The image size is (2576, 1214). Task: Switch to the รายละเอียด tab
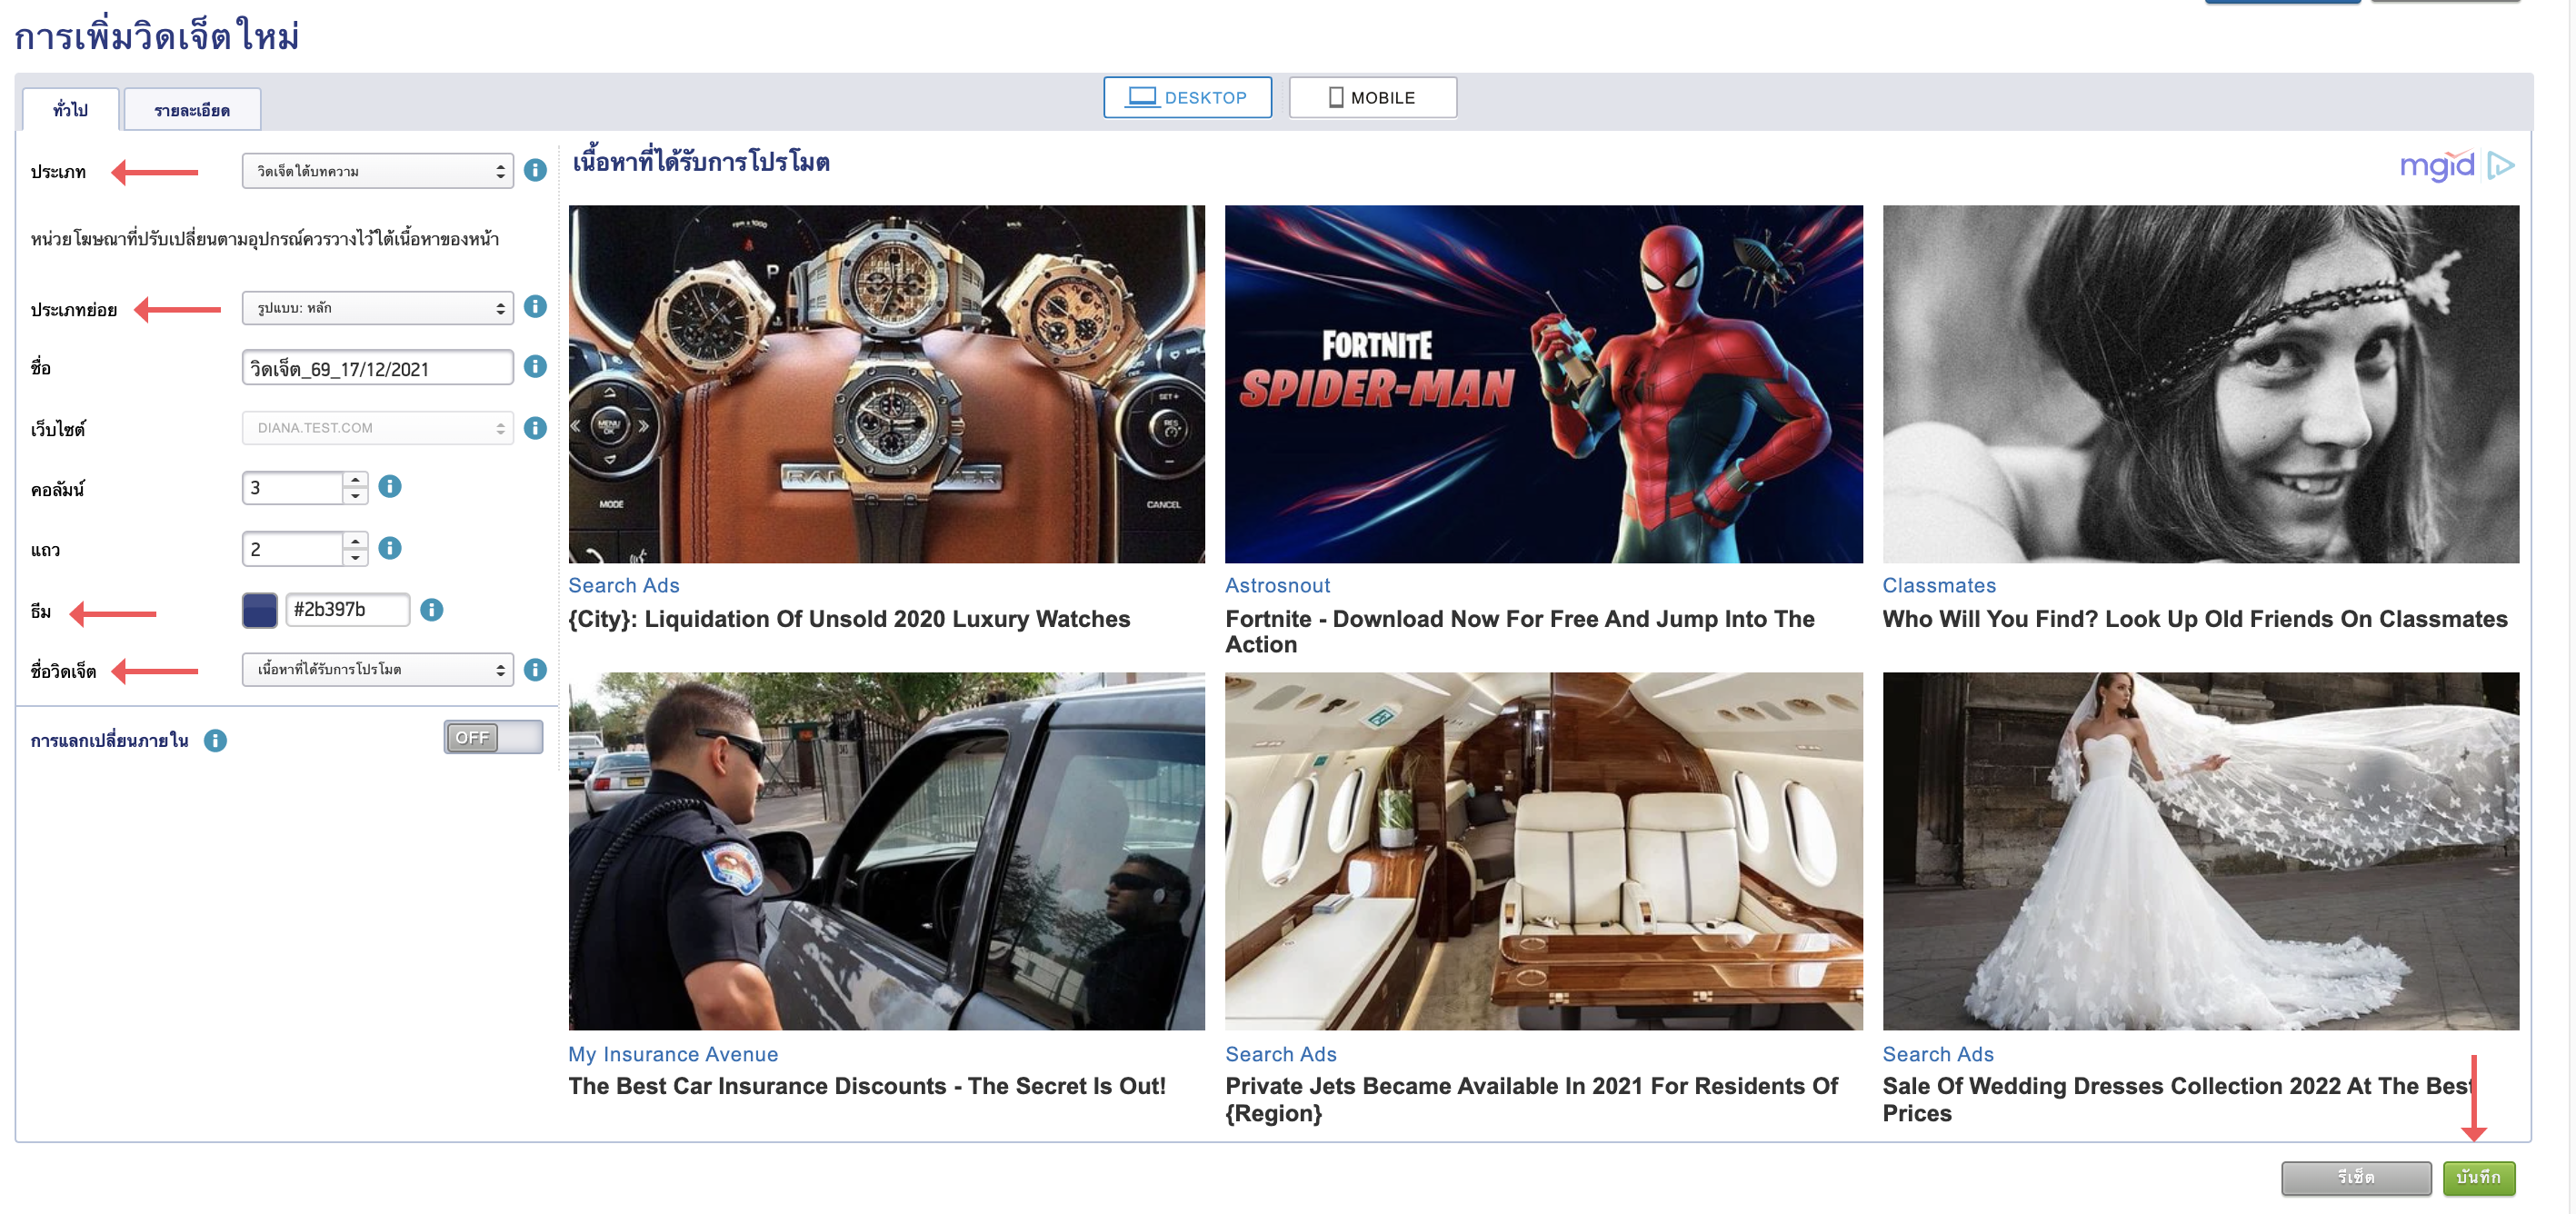(x=192, y=110)
